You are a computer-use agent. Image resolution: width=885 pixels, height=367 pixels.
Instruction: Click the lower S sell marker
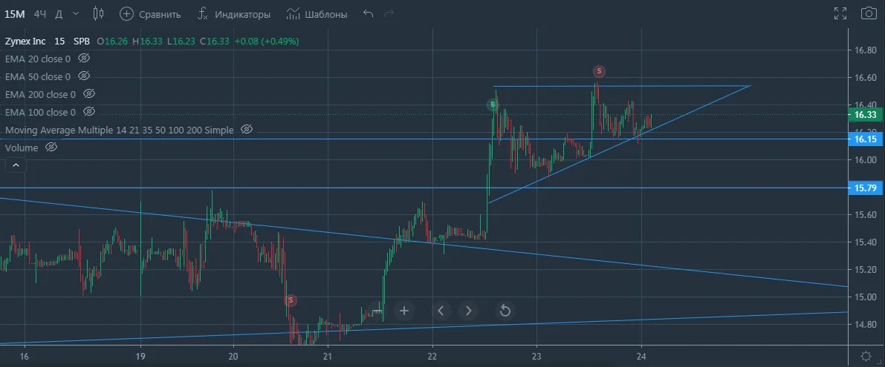[291, 300]
